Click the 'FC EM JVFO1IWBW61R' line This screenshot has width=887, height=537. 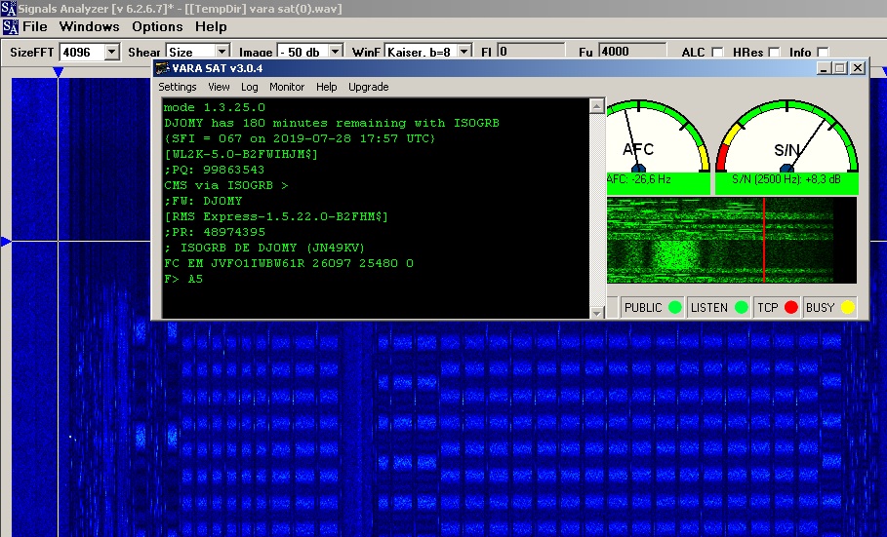point(289,263)
